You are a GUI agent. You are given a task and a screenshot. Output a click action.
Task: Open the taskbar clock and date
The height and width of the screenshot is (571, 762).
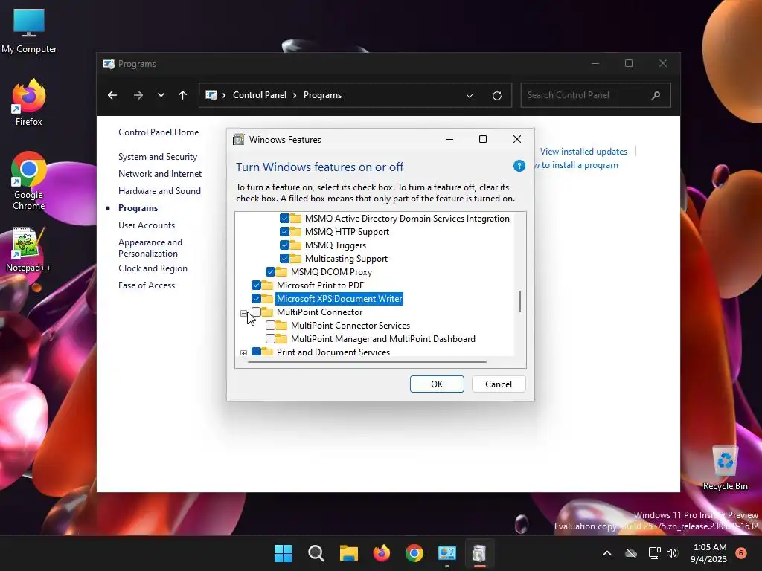(x=709, y=553)
